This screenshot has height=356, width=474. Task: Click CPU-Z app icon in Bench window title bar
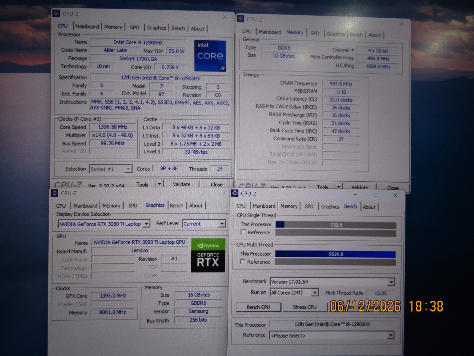point(235,193)
